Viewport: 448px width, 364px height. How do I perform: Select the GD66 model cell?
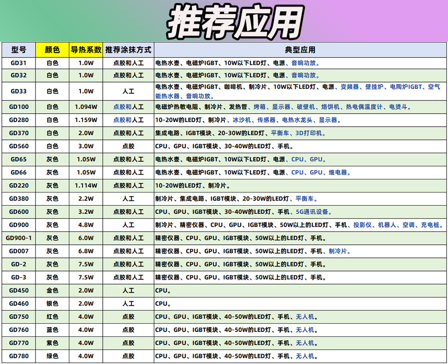[18, 173]
